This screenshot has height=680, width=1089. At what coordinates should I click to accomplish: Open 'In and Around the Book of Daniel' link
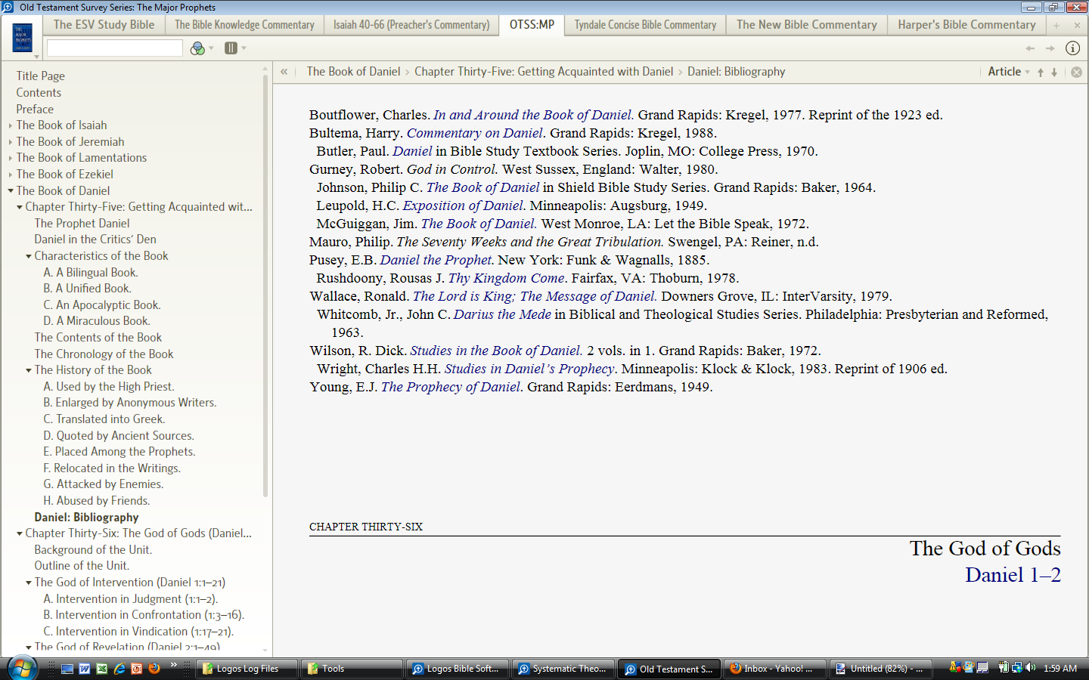coord(533,115)
